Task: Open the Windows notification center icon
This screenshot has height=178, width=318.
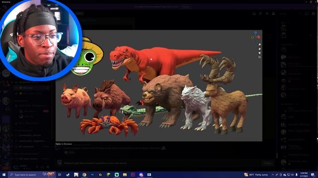Action: 313,175
